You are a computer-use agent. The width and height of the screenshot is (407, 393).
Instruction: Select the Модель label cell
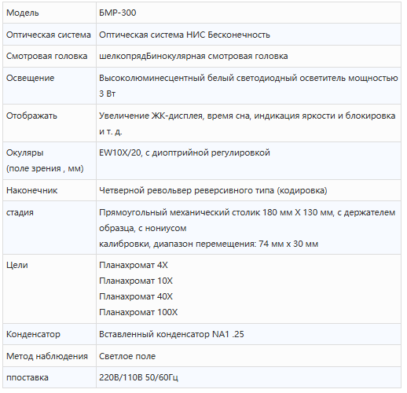pos(49,13)
